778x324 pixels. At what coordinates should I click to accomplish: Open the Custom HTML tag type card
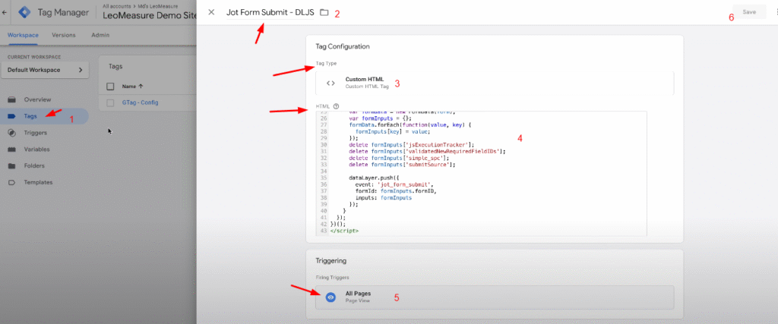coord(495,83)
